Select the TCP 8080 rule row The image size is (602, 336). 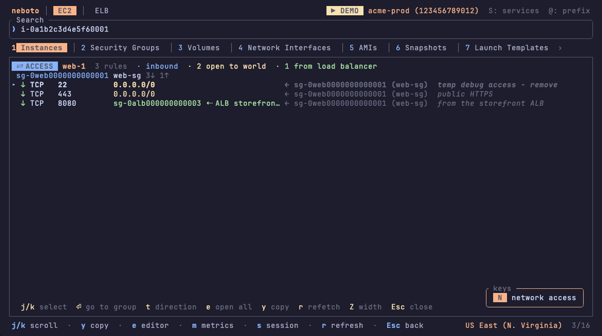(x=301, y=103)
